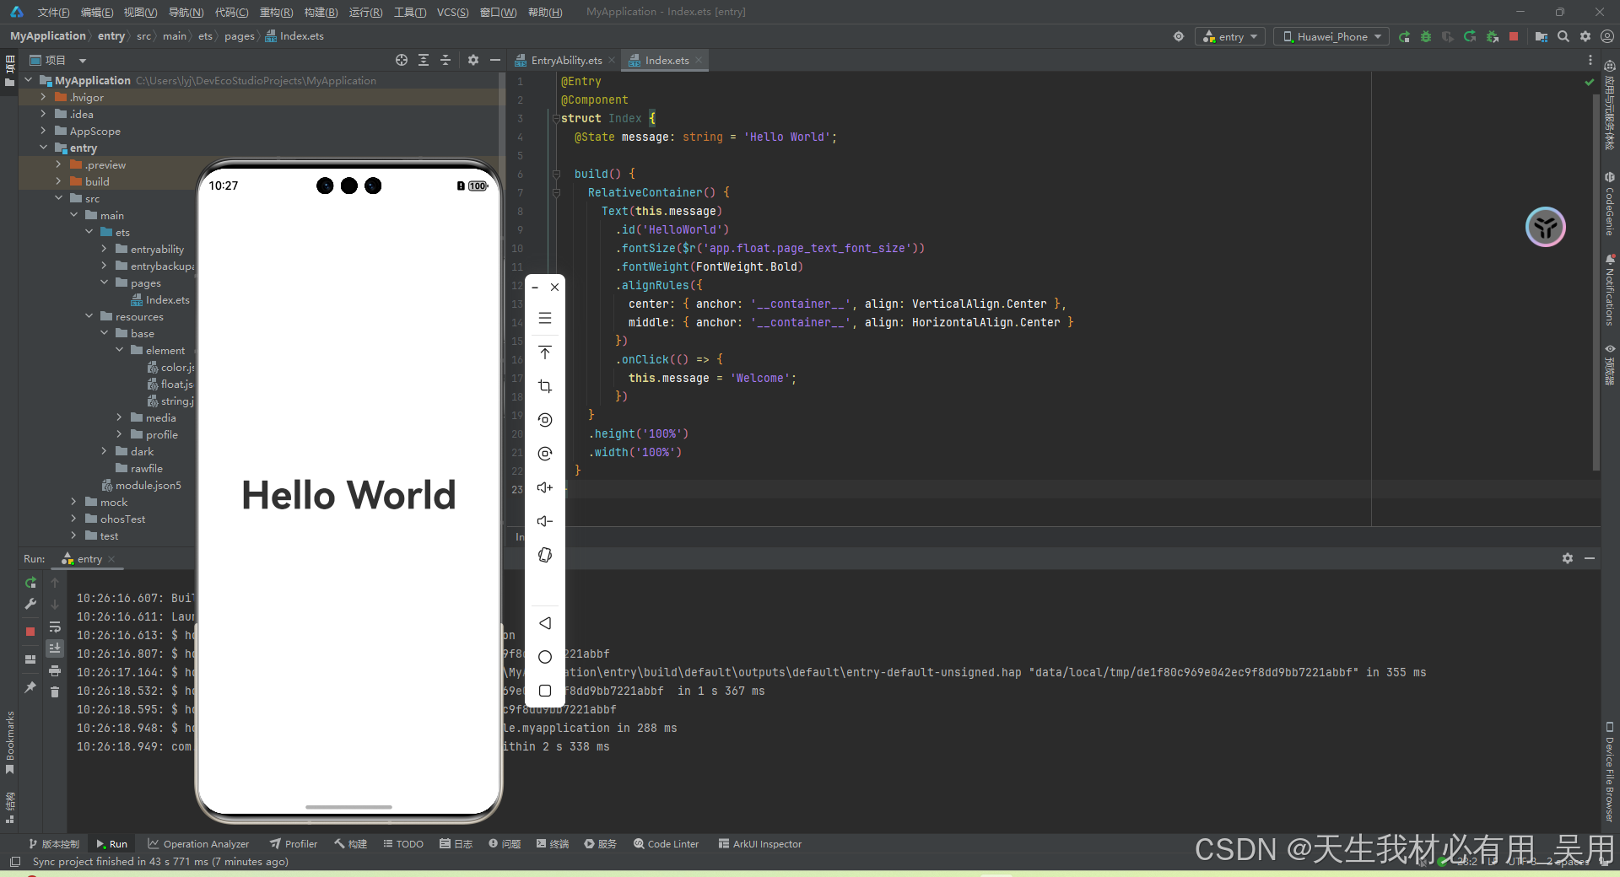This screenshot has width=1620, height=877.
Task: Pin emulator window on top
Action: 545,352
